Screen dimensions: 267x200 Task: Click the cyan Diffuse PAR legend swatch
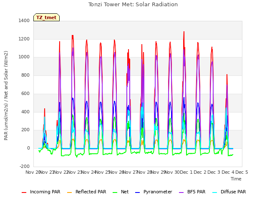click(x=215, y=192)
